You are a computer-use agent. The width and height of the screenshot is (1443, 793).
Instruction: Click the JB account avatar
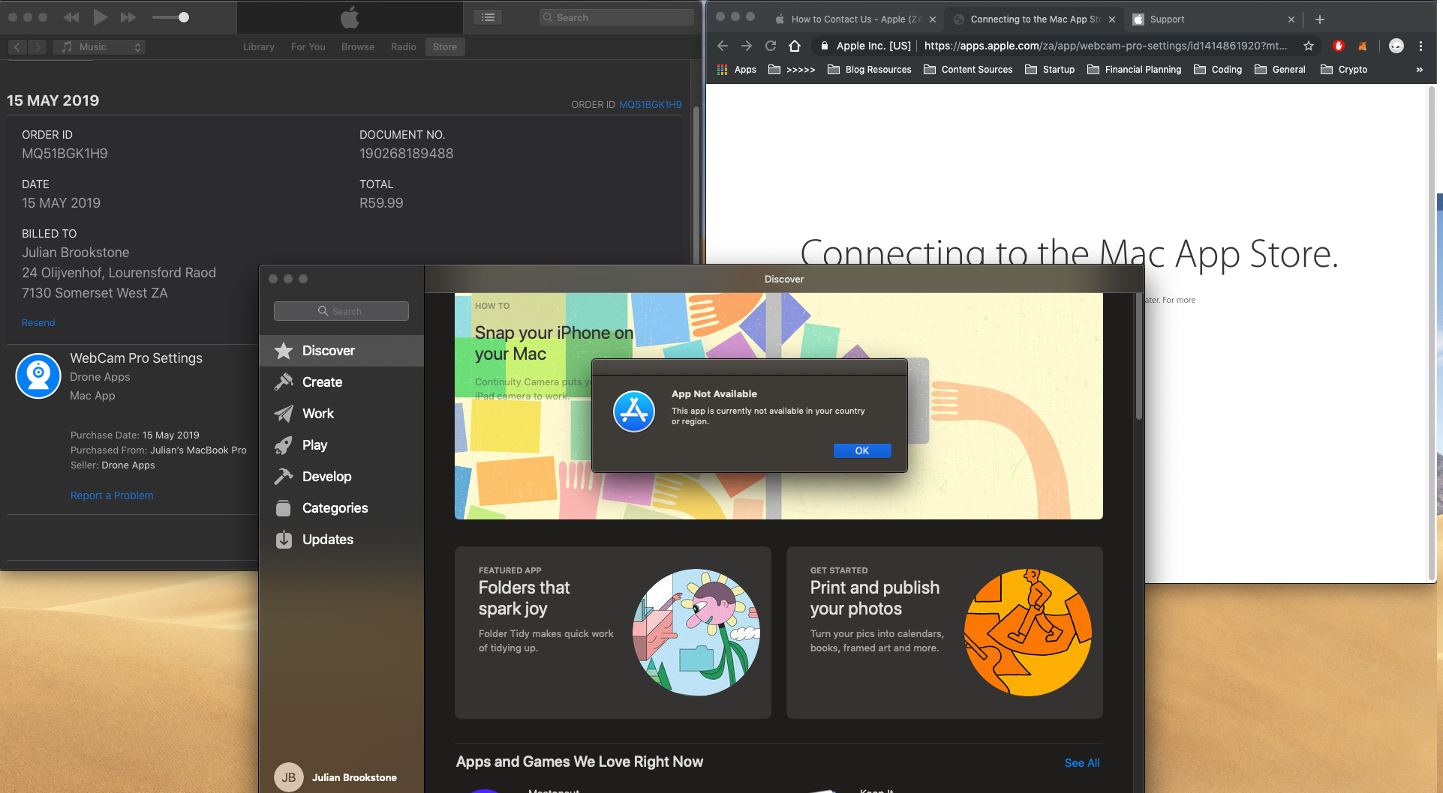(289, 777)
